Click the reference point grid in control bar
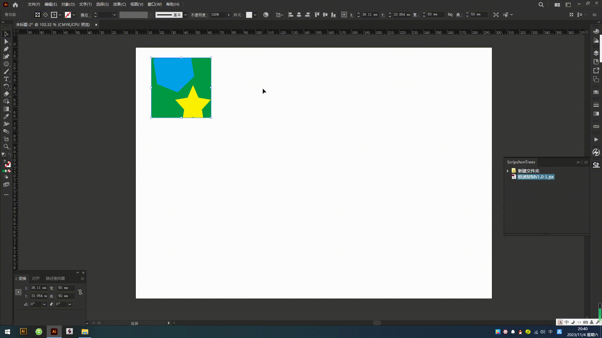This screenshot has height=338, width=602. tap(344, 15)
